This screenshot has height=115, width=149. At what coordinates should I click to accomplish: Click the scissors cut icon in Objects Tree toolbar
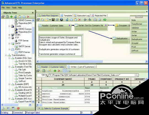coord(16,17)
